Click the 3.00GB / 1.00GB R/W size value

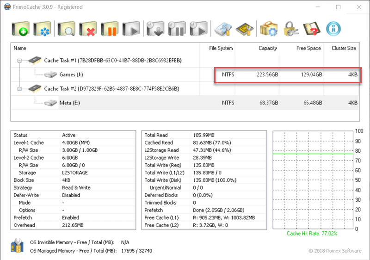pyautogui.click(x=80, y=150)
